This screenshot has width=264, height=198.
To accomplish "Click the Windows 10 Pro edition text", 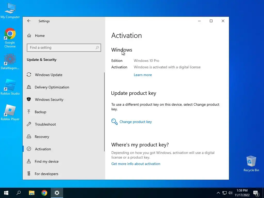I will 146,61.
